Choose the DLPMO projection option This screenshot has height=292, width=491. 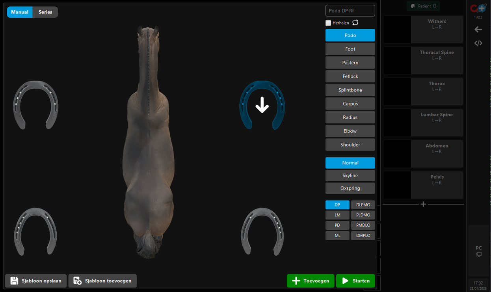363,205
